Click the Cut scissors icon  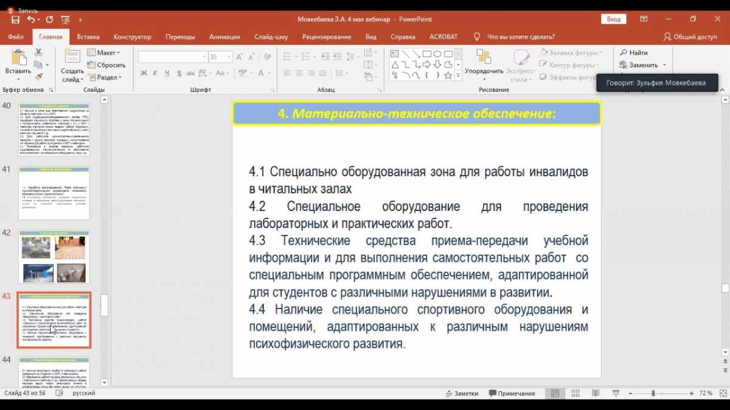pyautogui.click(x=38, y=54)
